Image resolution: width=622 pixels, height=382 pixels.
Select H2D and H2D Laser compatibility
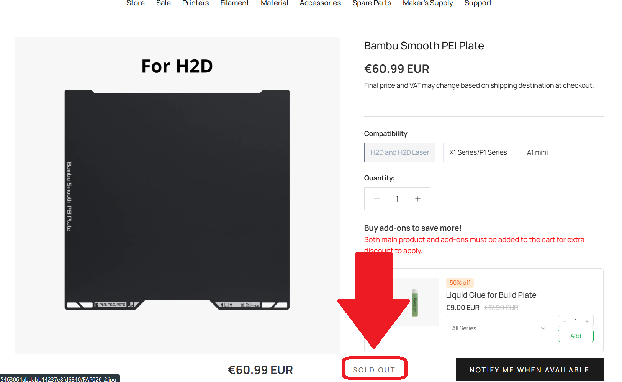399,152
